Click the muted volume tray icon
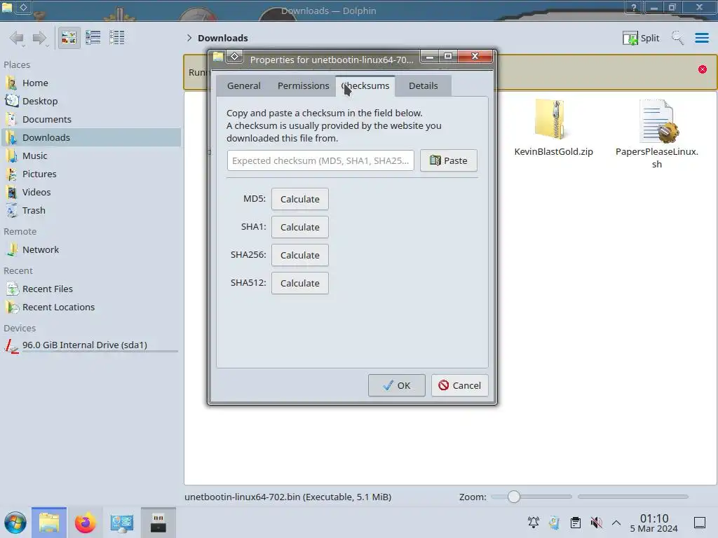The height and width of the screenshot is (538, 718). tap(596, 523)
